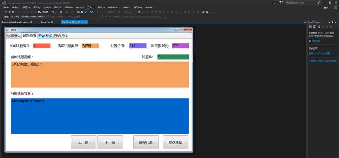339x158 pixels.
Task: Click the open file folder icon
Action: click(x=78, y=12)
